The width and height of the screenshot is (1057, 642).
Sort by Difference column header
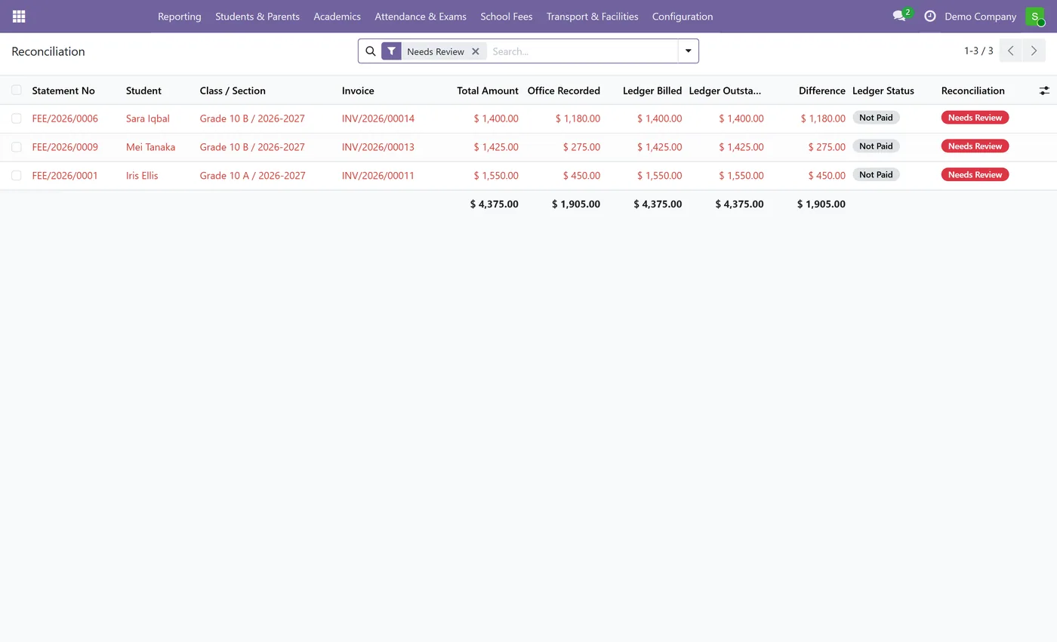(x=821, y=91)
